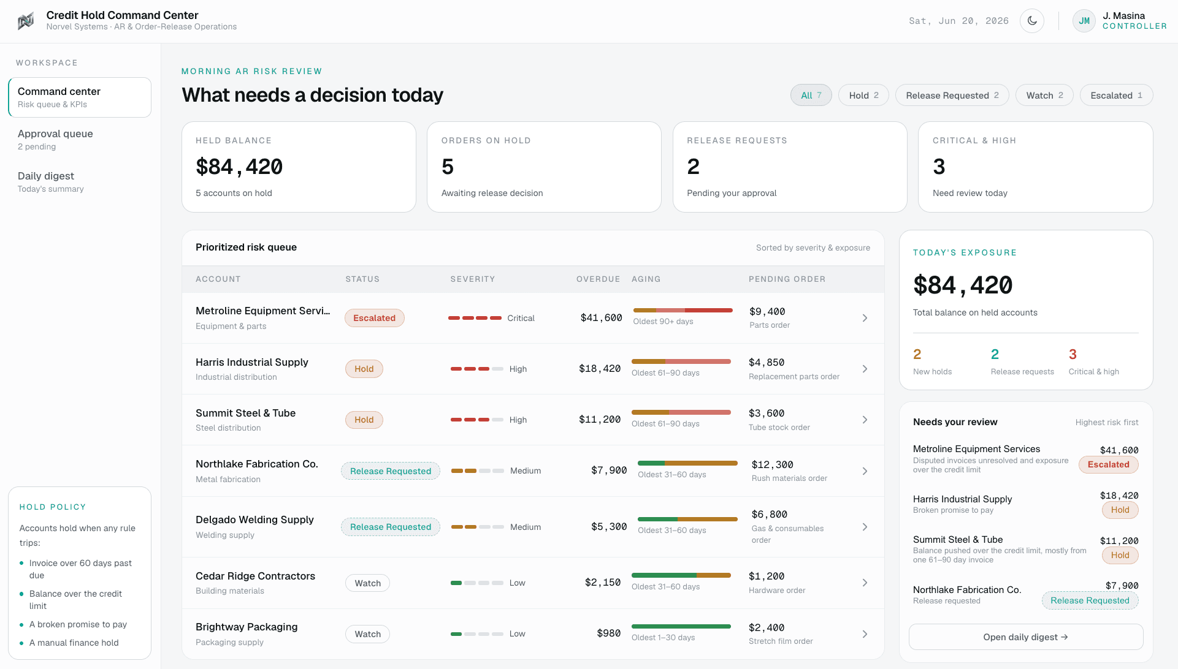Click the $9,400 Parts order cell
This screenshot has width=1178, height=669.
[770, 318]
